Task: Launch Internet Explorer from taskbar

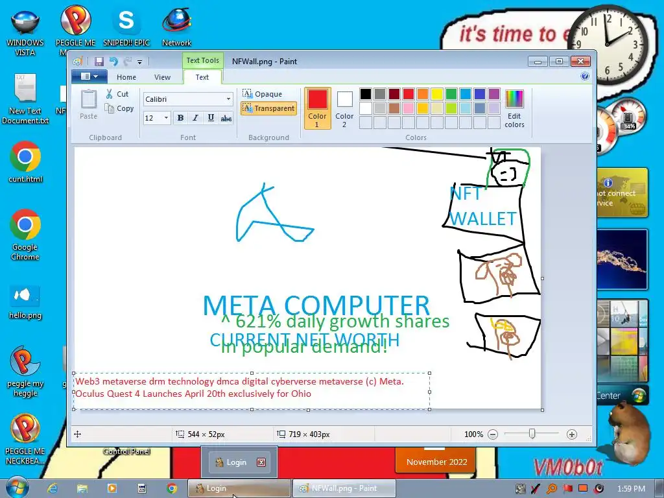Action: click(53, 488)
